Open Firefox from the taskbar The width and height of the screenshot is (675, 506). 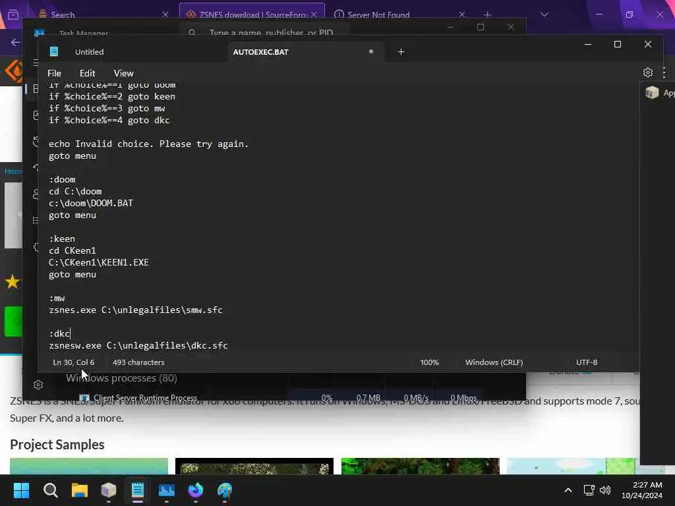pos(195,490)
